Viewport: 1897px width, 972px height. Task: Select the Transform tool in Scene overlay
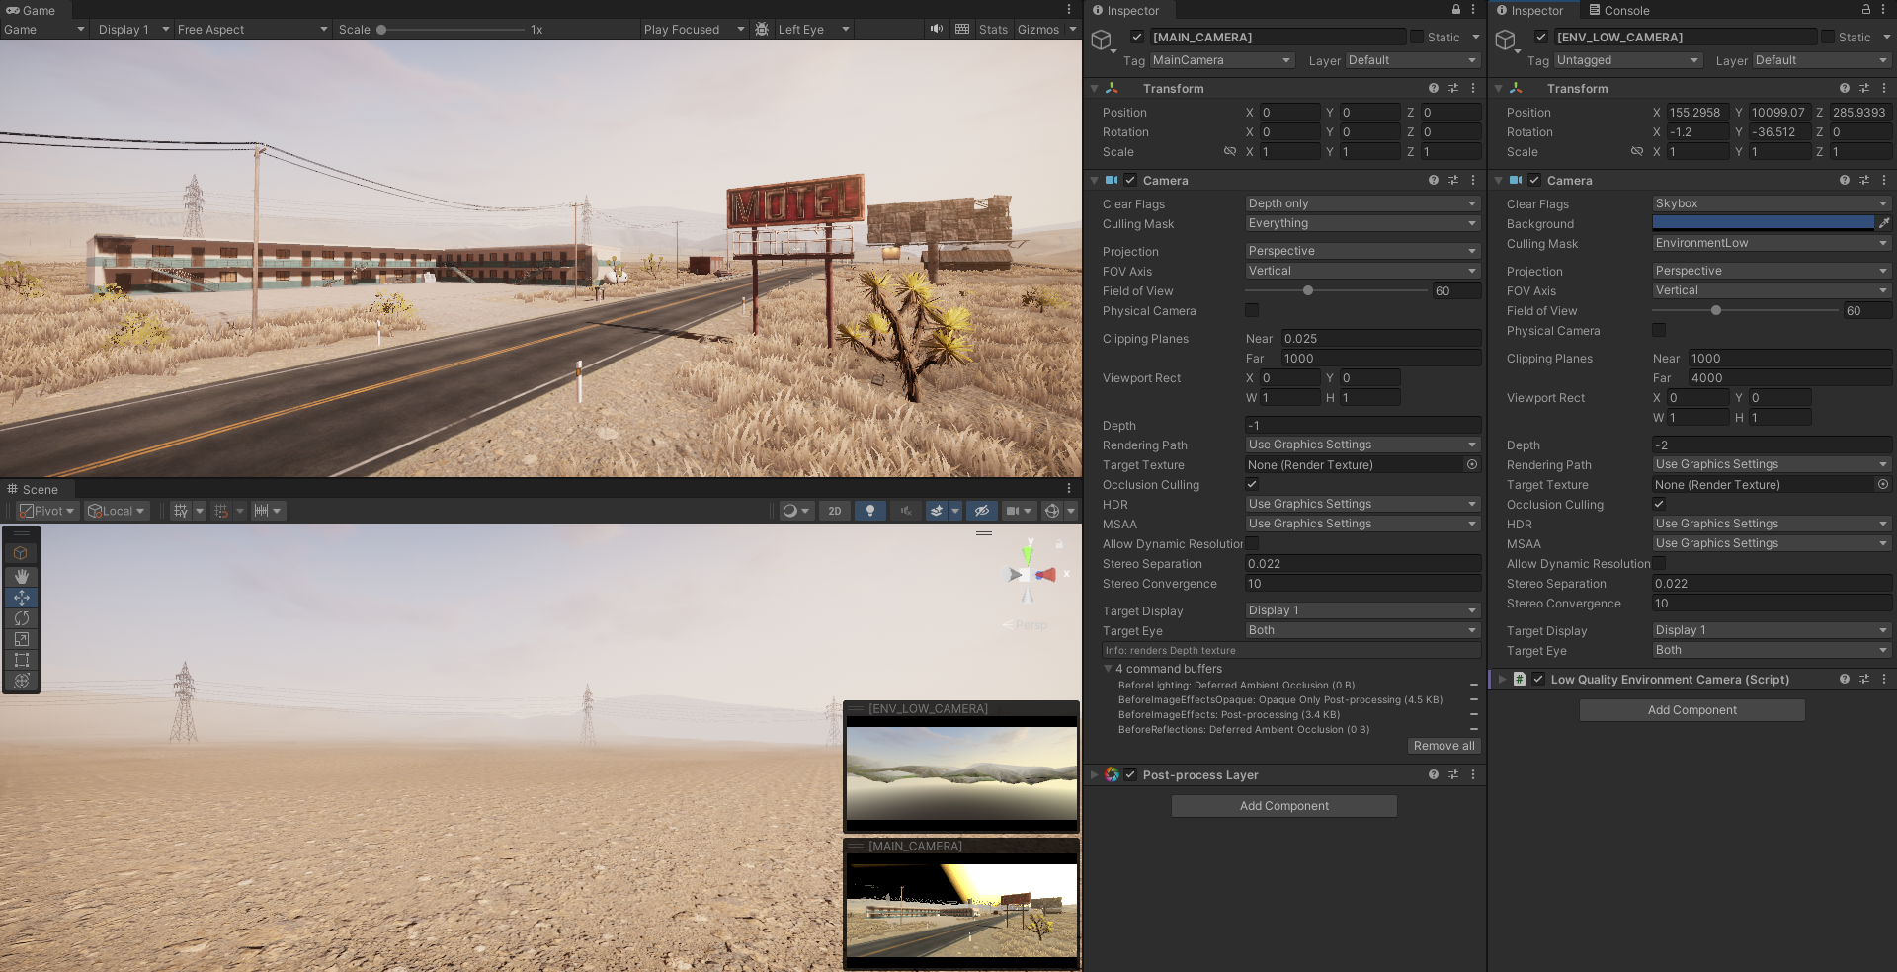coord(21,681)
